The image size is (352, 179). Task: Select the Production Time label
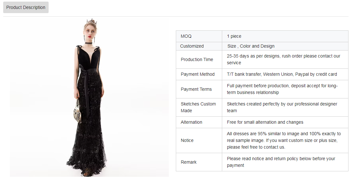(197, 59)
